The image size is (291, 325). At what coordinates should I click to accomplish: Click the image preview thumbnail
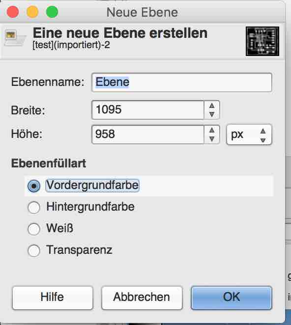click(x=262, y=41)
